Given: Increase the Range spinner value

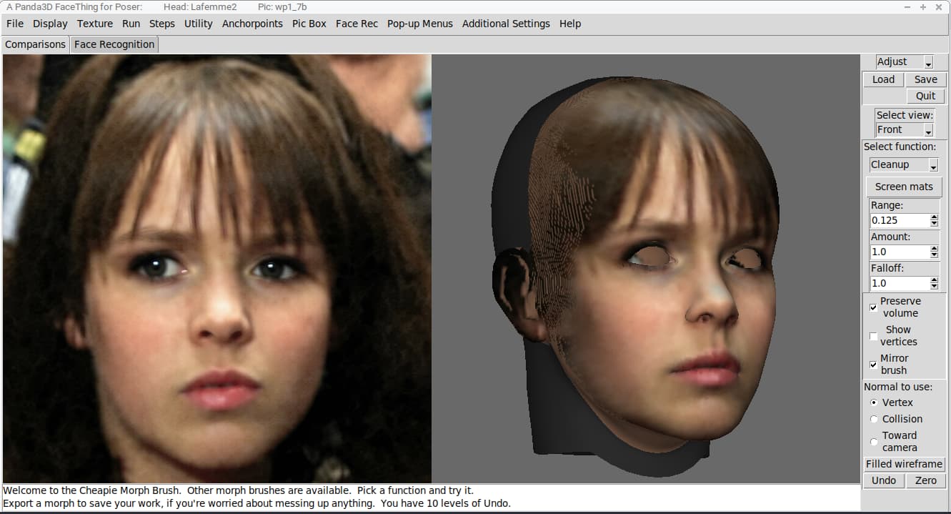Looking at the screenshot, I should point(934,217).
